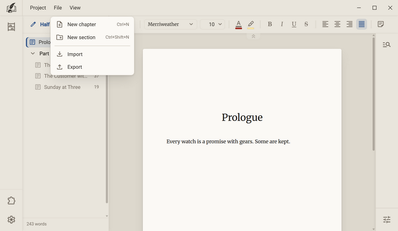Open the Project menu
This screenshot has height=231, width=398.
[38, 8]
